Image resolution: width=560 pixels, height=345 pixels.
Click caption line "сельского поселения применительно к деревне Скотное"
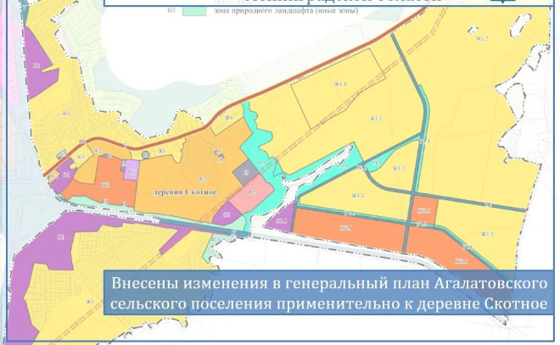click(x=329, y=303)
